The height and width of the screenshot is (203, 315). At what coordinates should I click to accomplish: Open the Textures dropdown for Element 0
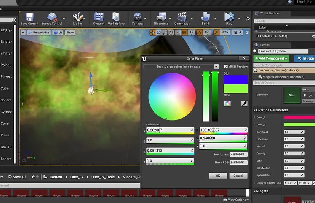[x=309, y=101]
